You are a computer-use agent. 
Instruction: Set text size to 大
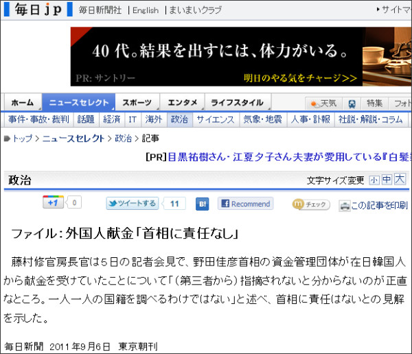tap(400, 179)
